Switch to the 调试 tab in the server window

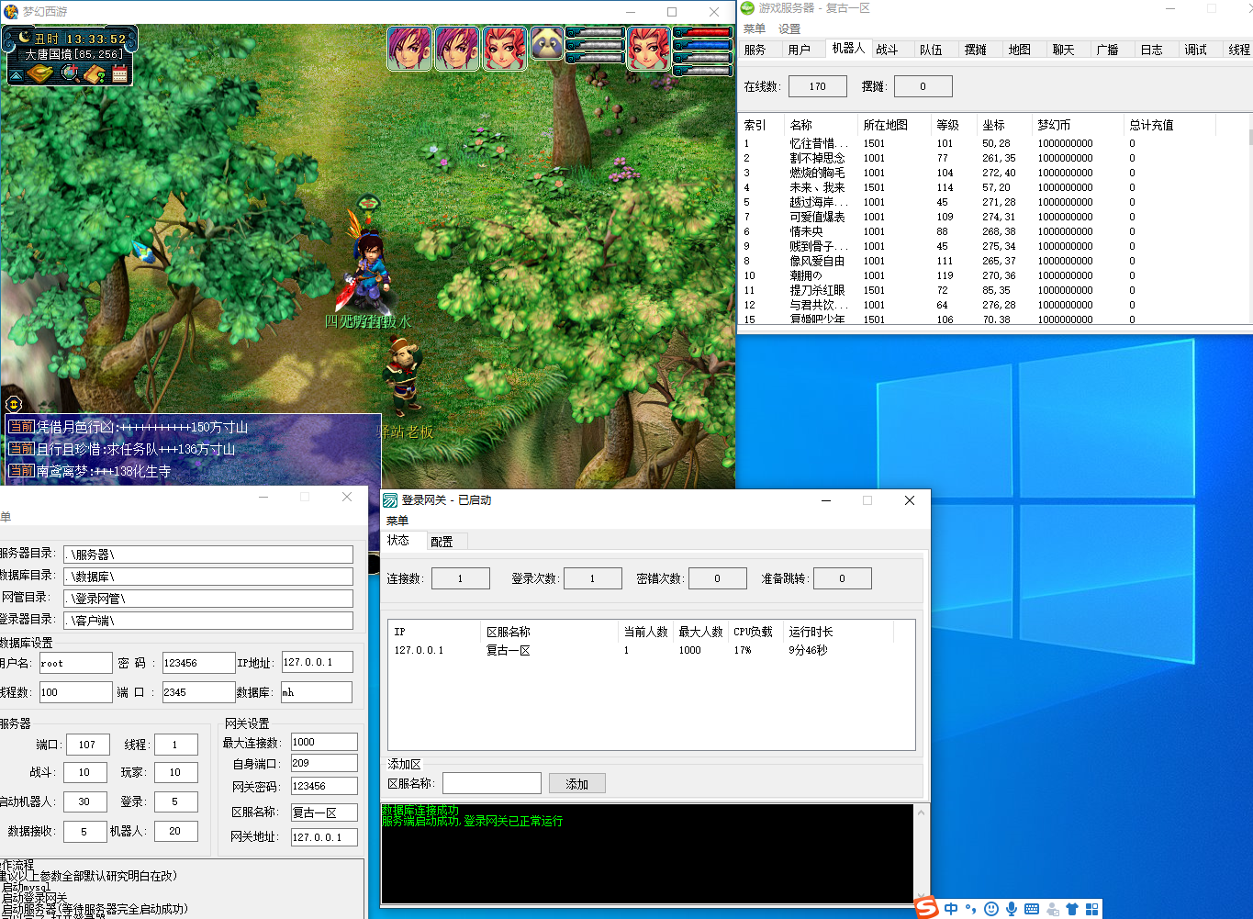click(x=1196, y=50)
